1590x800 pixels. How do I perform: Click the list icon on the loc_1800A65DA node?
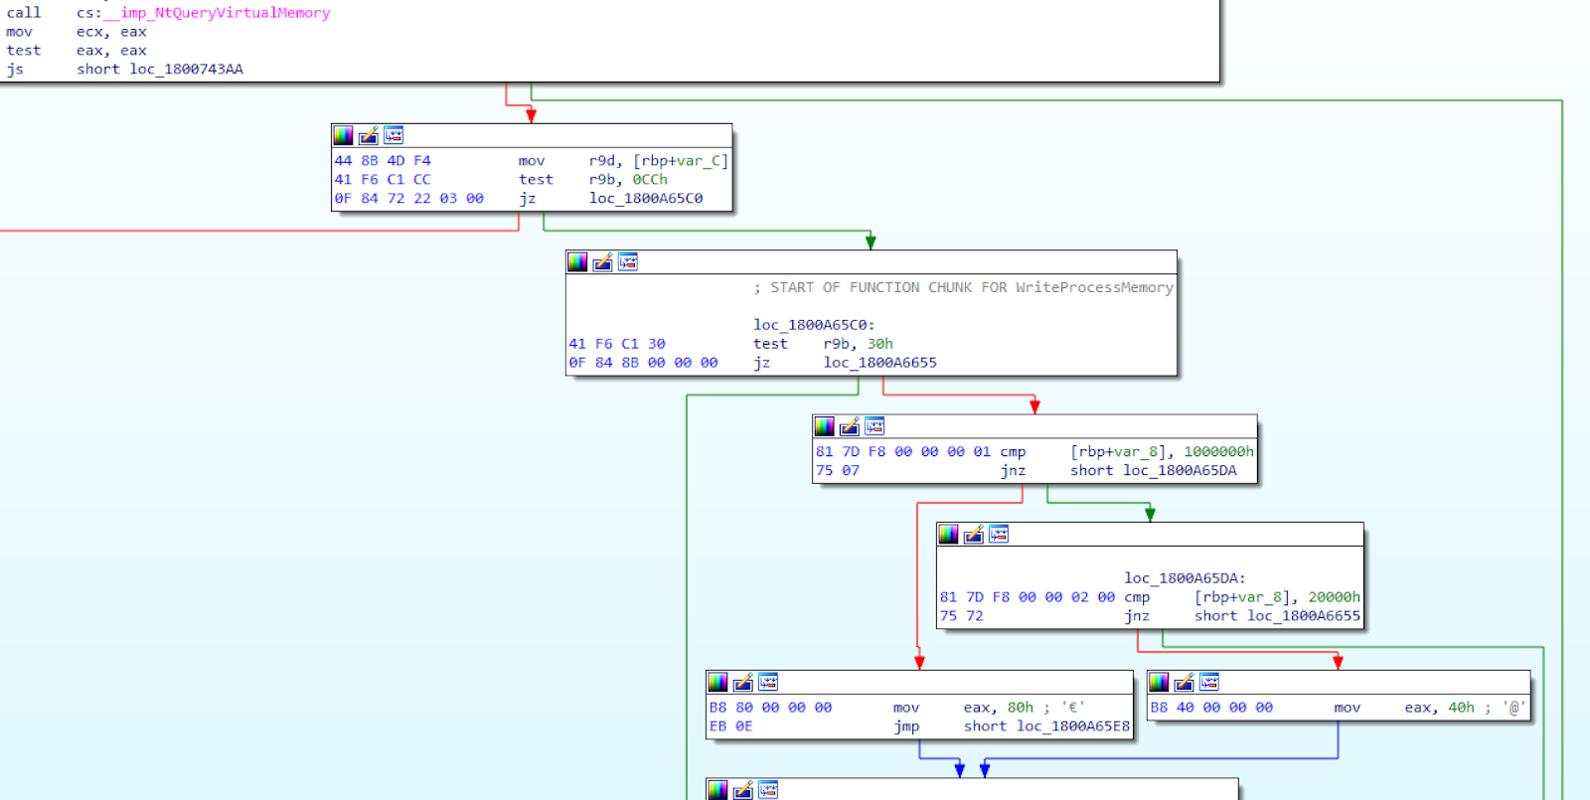(x=999, y=535)
